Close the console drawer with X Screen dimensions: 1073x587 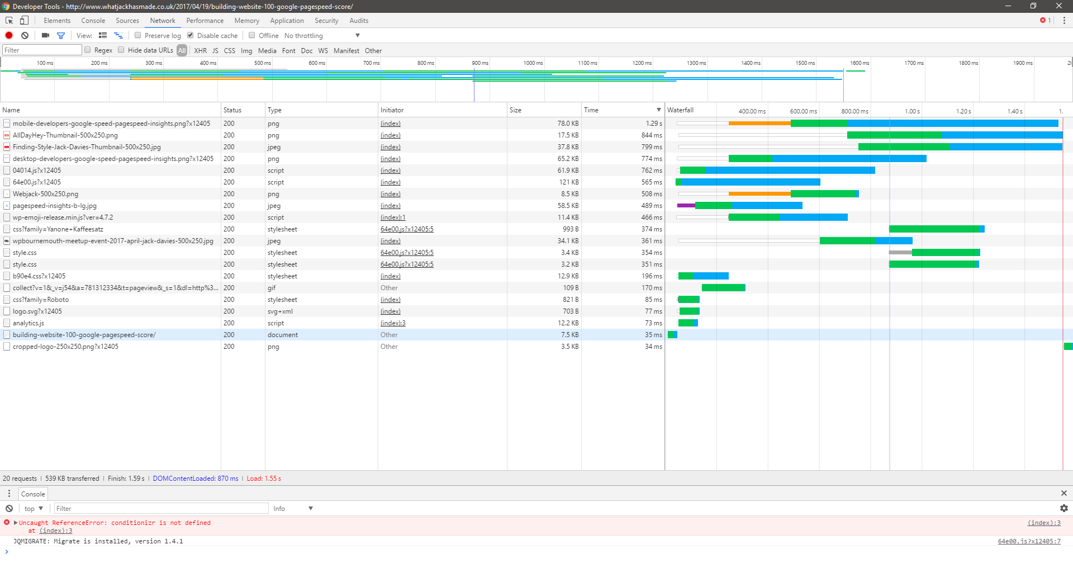click(1064, 493)
